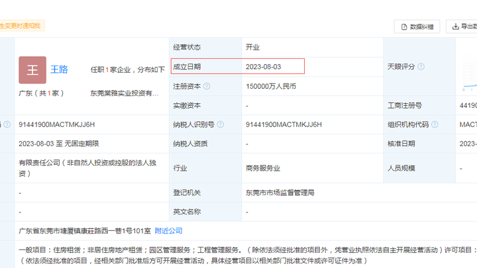This screenshot has width=477, height=268.
Task: Click the 数据纠错 button
Action: click(x=417, y=26)
